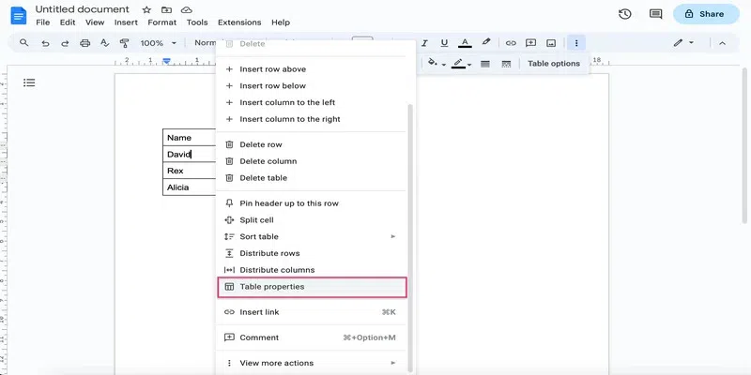Run spelling and grammar check icon
Image resolution: width=751 pixels, height=375 pixels.
point(104,43)
